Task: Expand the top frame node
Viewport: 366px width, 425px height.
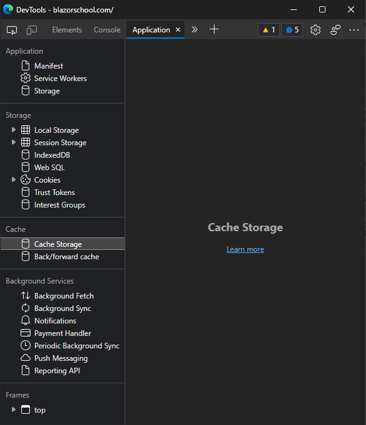Action: pos(13,409)
